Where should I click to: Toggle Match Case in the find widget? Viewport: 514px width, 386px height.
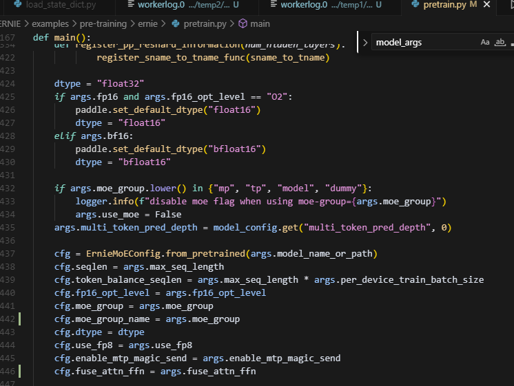point(484,43)
